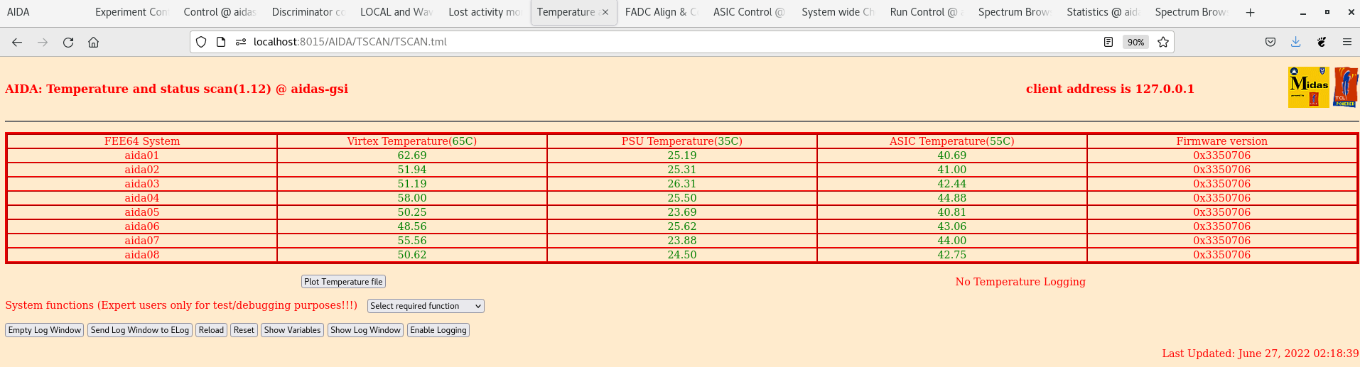Viewport: 1360px width, 367px height.
Task: Click Virtex temperature value 62.69
Action: pyautogui.click(x=412, y=155)
